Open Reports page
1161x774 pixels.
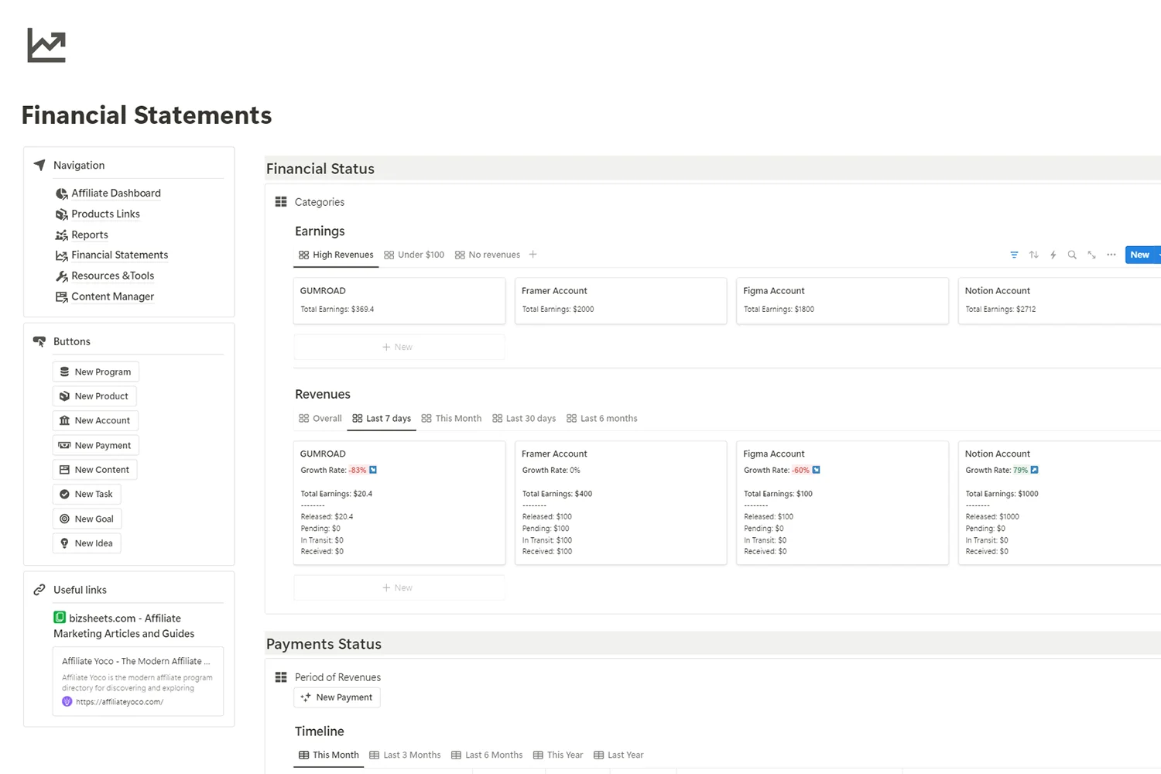90,235
